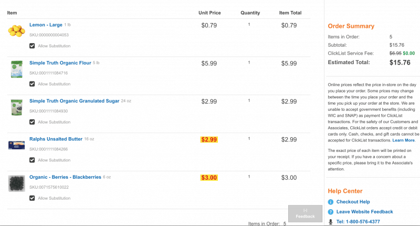Click the Tel: 1-800-576-4377 link
The width and height of the screenshot is (420, 226).
click(358, 222)
